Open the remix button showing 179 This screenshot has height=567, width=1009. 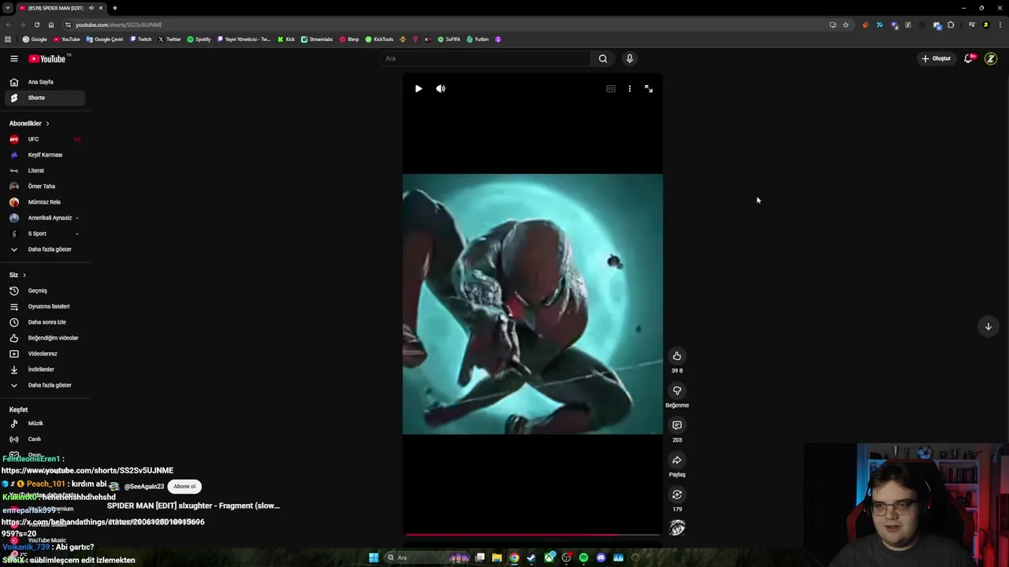[677, 495]
